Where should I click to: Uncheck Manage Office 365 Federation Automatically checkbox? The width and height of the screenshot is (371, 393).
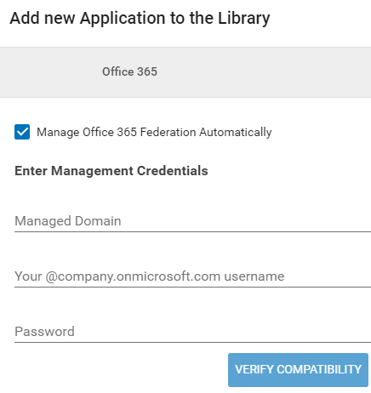(x=22, y=132)
